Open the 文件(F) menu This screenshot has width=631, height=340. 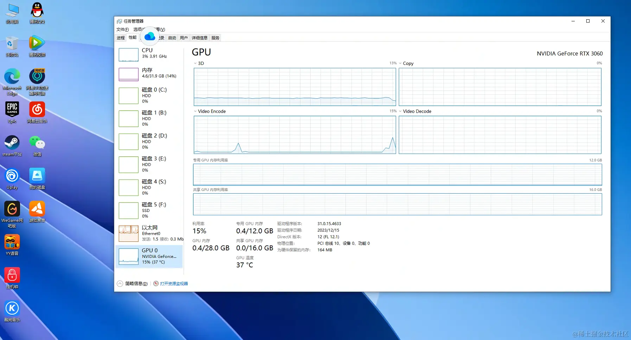coord(122,29)
